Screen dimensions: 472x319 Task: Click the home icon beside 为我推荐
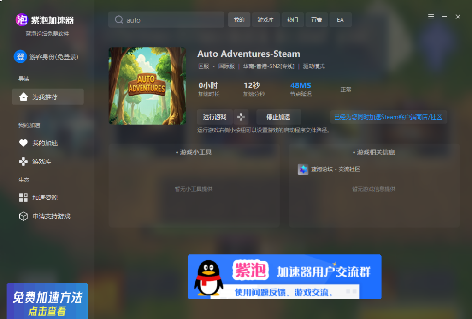tap(24, 97)
